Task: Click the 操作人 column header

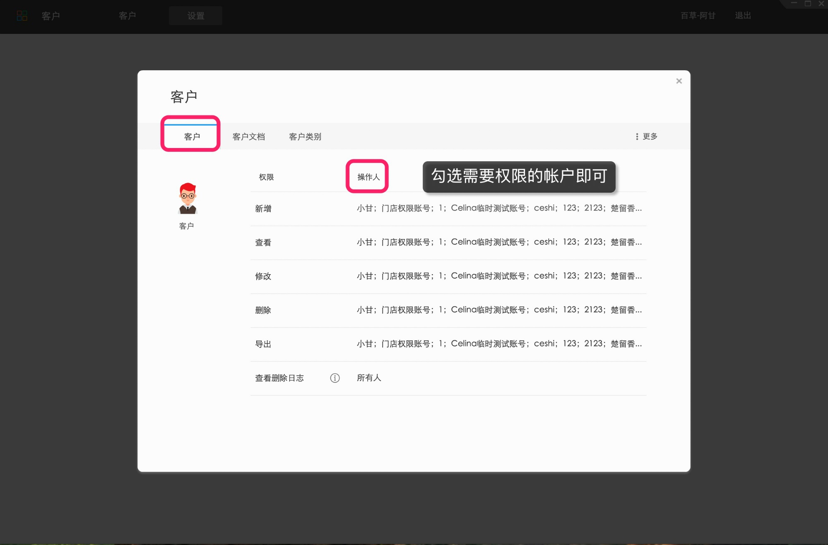Action: (368, 177)
